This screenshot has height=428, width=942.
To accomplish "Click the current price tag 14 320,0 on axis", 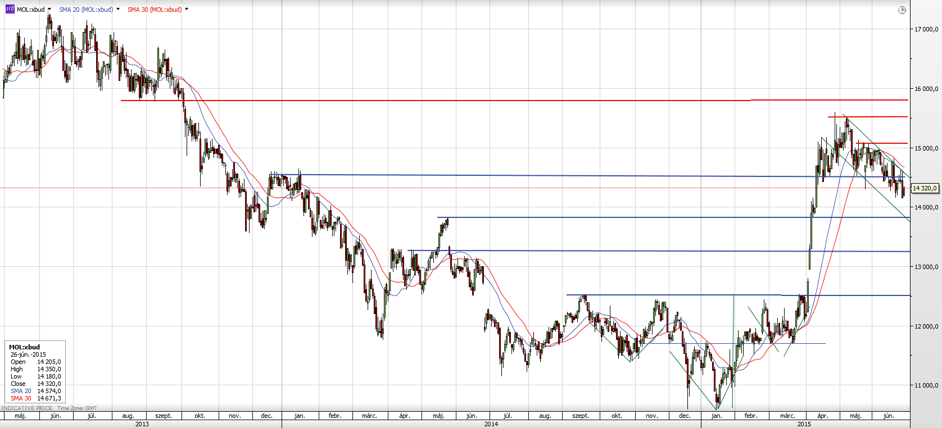I will point(925,188).
